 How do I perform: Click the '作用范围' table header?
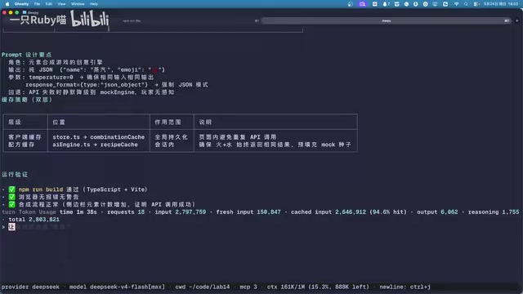coord(168,122)
